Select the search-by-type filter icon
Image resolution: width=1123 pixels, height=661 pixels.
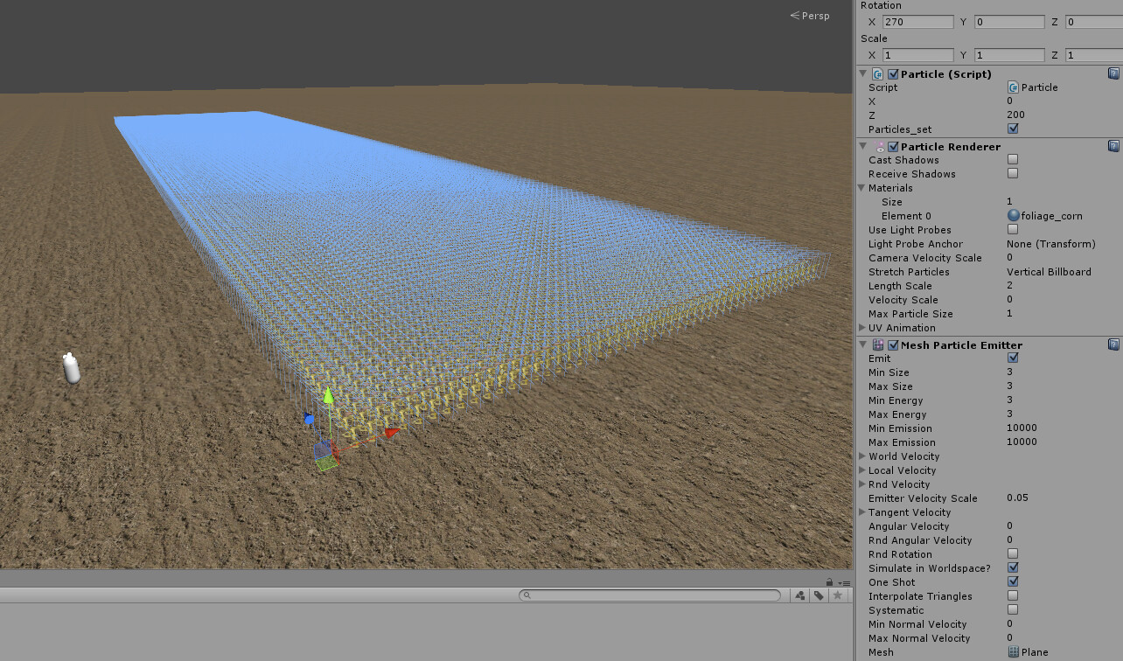[x=799, y=595]
